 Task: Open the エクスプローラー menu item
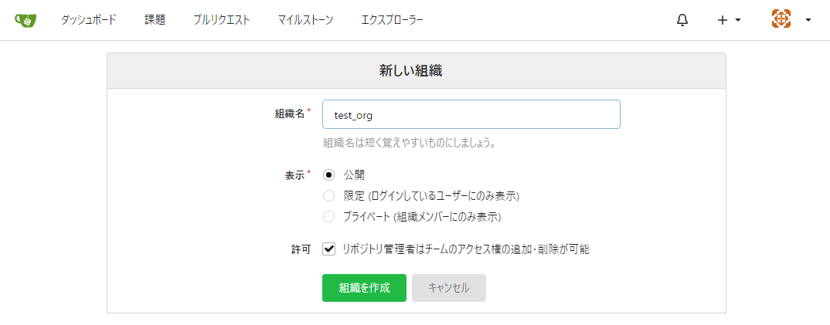point(392,20)
